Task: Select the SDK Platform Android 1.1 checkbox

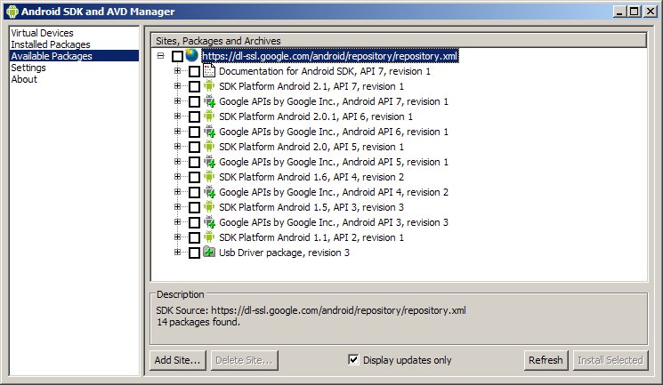Action: 194,238
